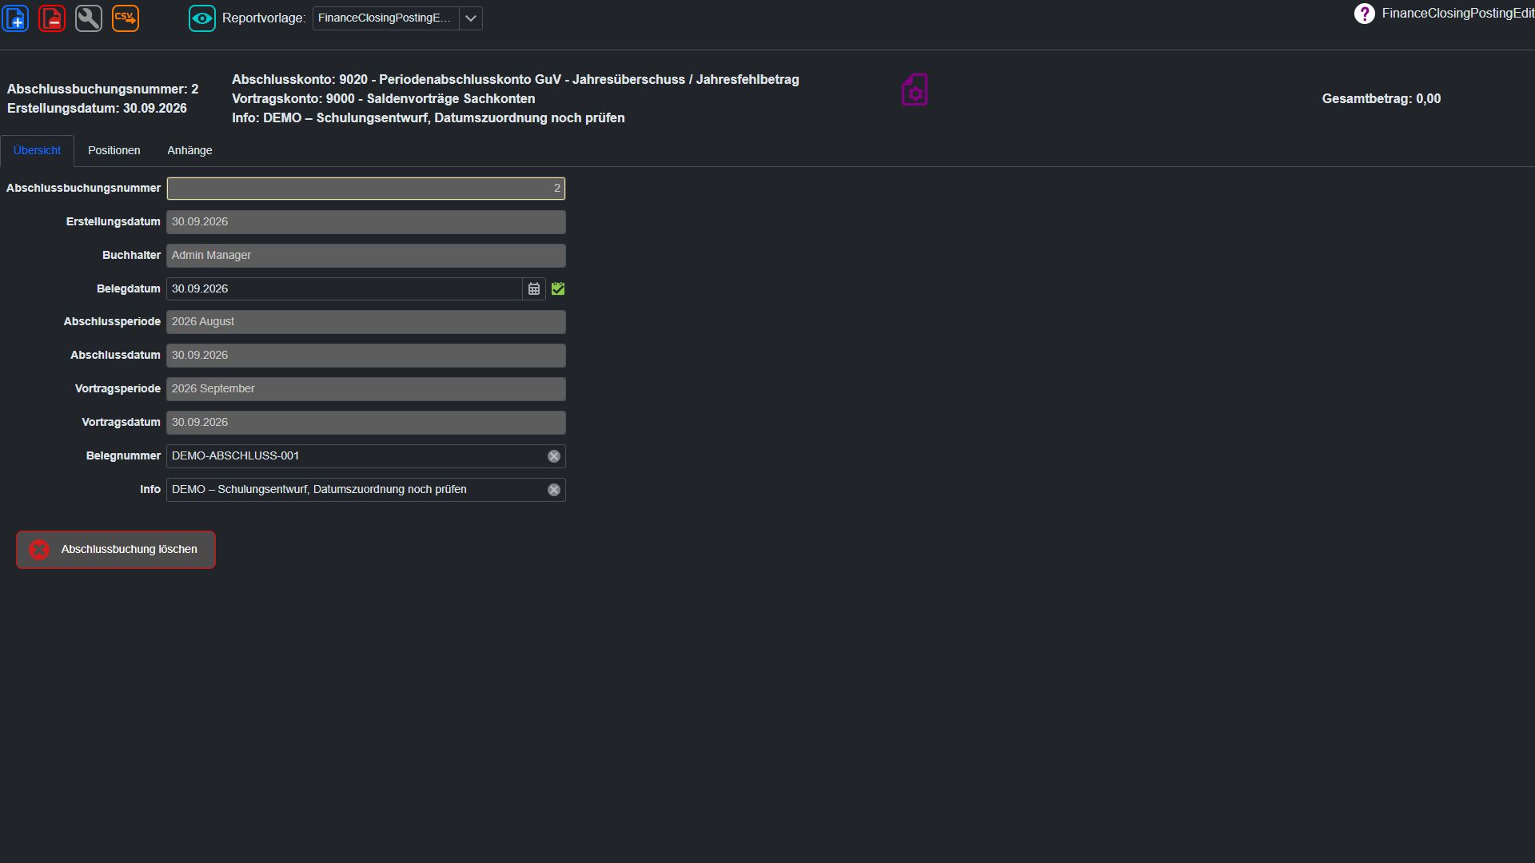
Task: Click the Abschlusskonto: 9020 header line
Action: (516, 80)
